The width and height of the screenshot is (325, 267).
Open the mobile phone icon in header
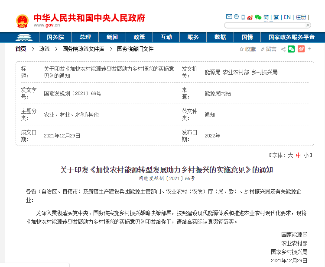pos(243,17)
